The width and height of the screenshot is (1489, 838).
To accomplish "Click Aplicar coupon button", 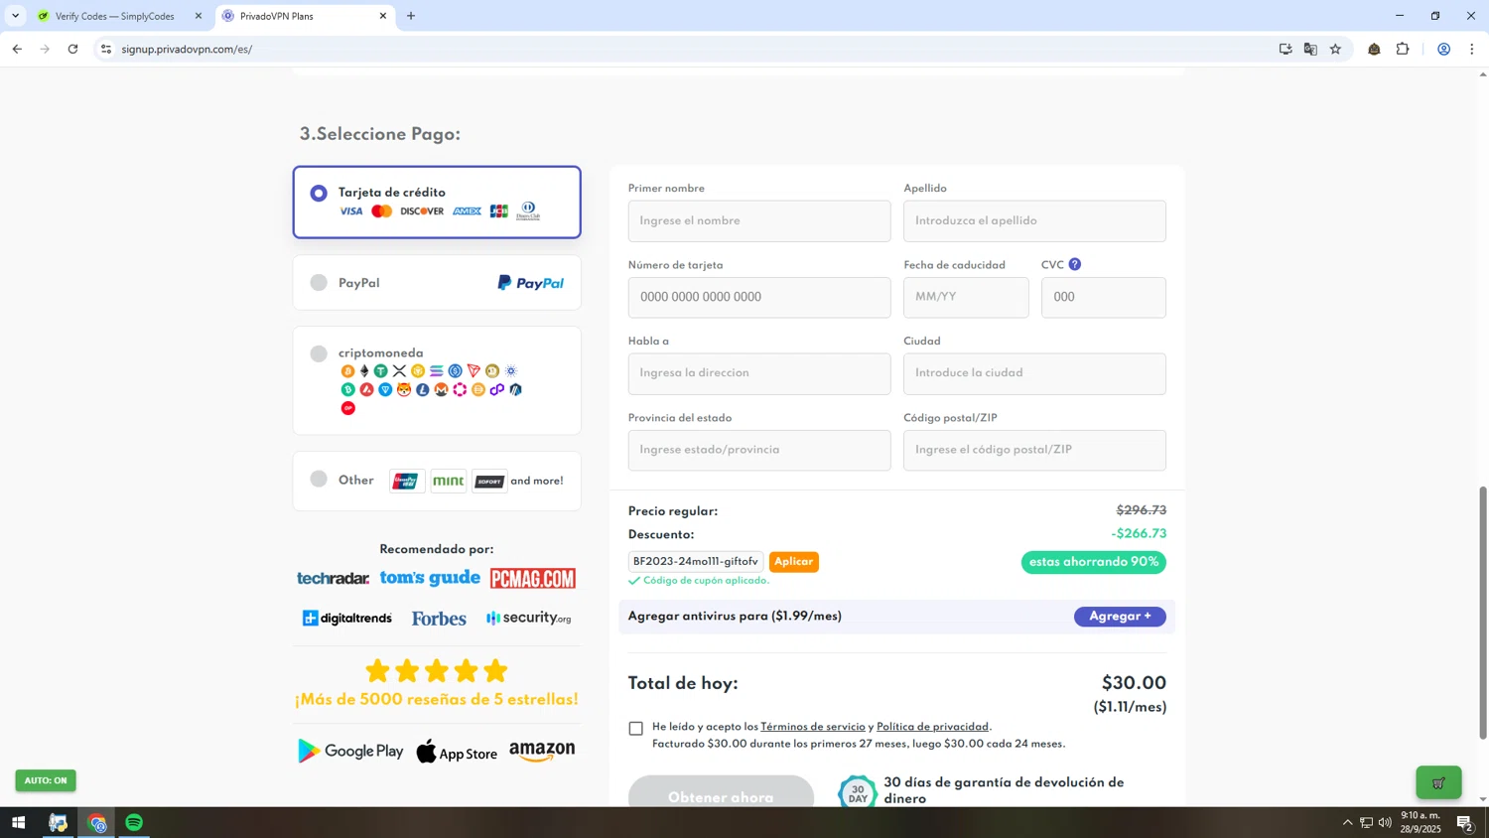I will (794, 562).
